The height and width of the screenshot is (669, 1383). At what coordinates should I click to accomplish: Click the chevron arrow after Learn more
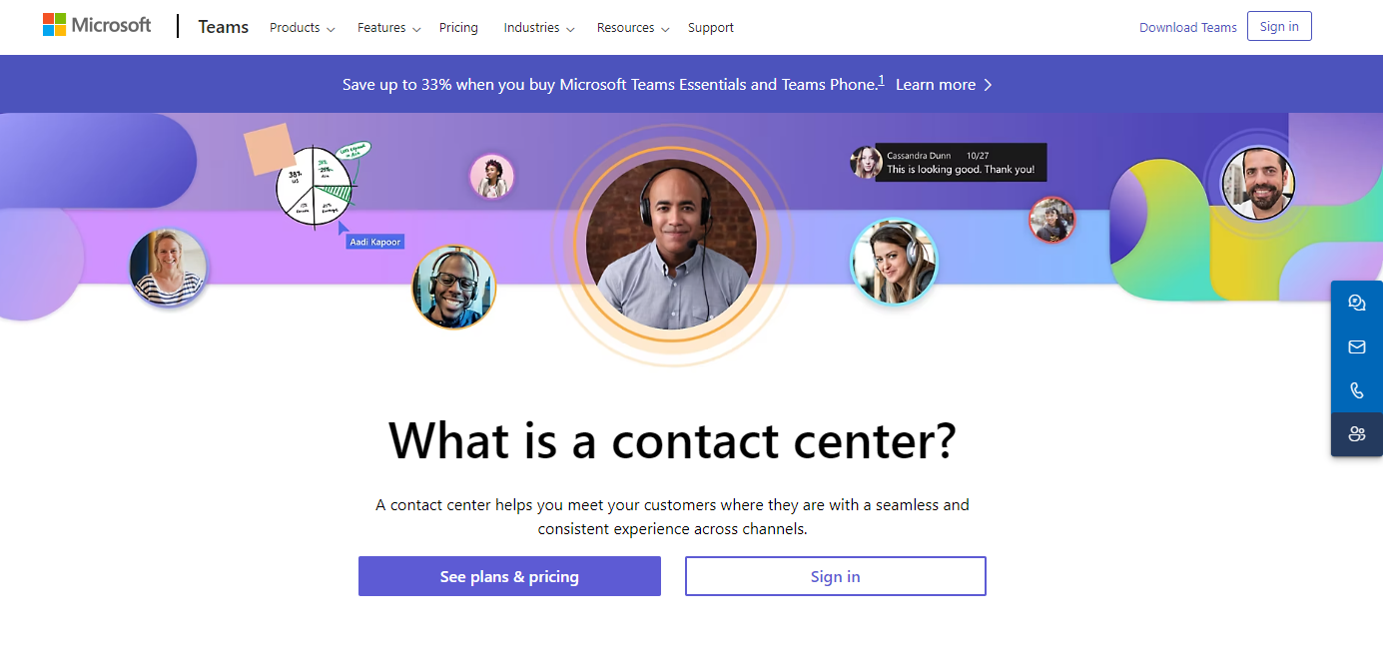point(988,85)
